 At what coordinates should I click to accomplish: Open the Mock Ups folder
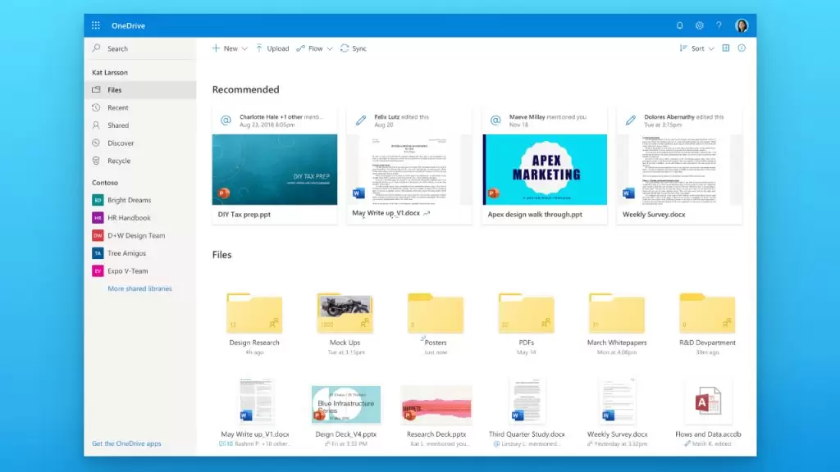(x=345, y=313)
